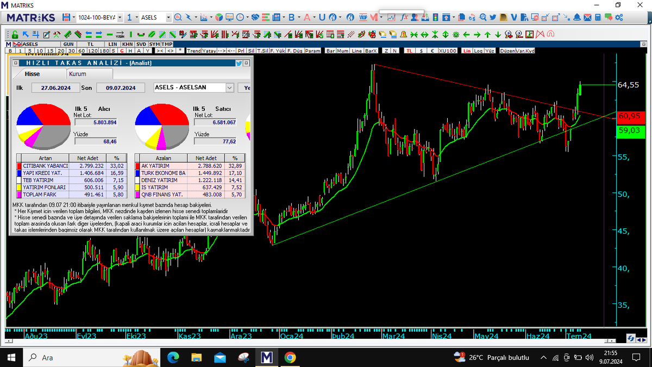Select the green horizontal line tool
652x367 pixels.
point(110,34)
